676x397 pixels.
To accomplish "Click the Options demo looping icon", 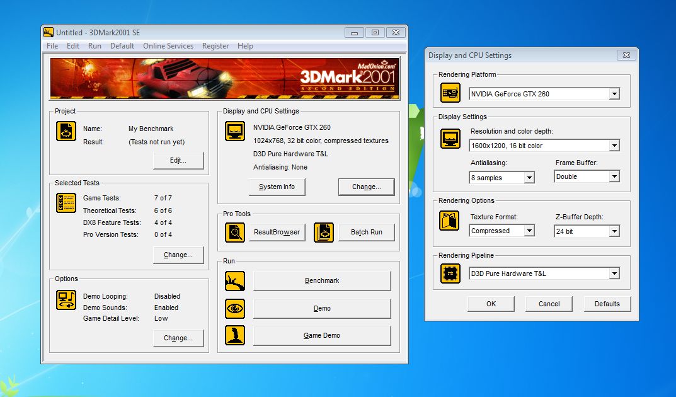I will pyautogui.click(x=66, y=300).
